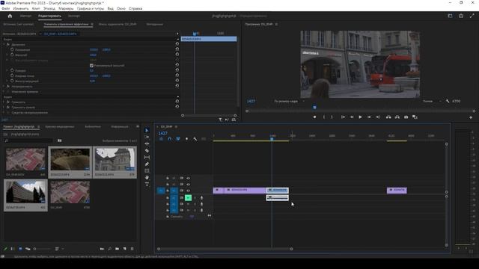This screenshot has width=479, height=269.
Task: Open the Clip menu
Action: tap(36, 8)
